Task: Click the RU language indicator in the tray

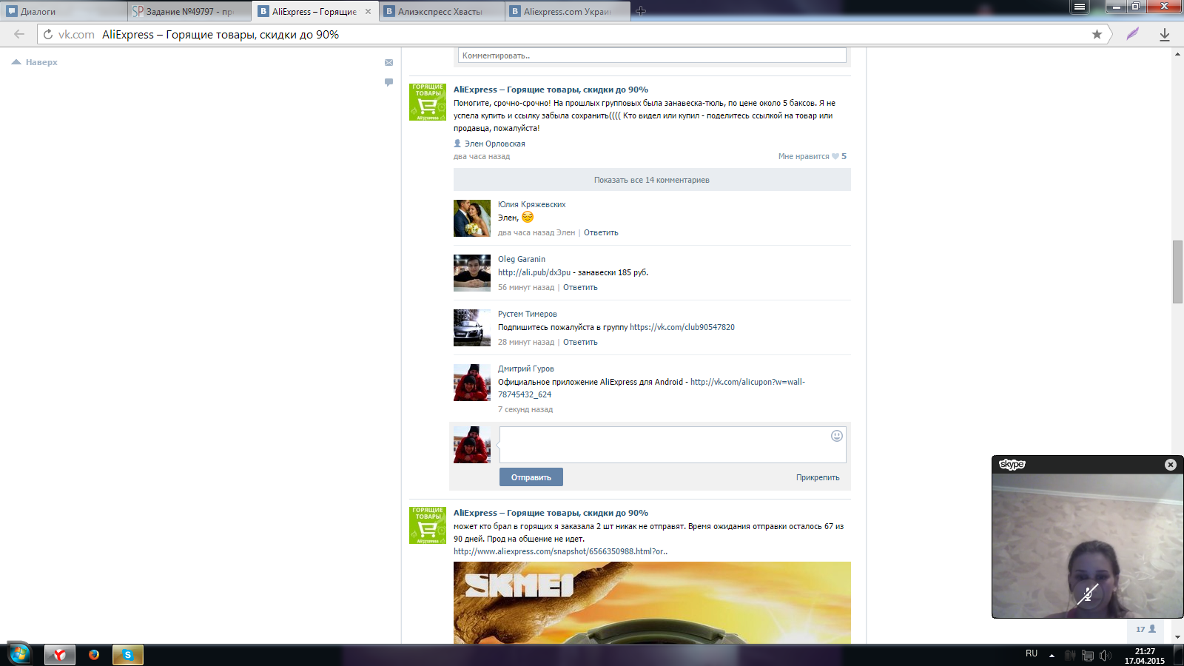Action: (1032, 653)
